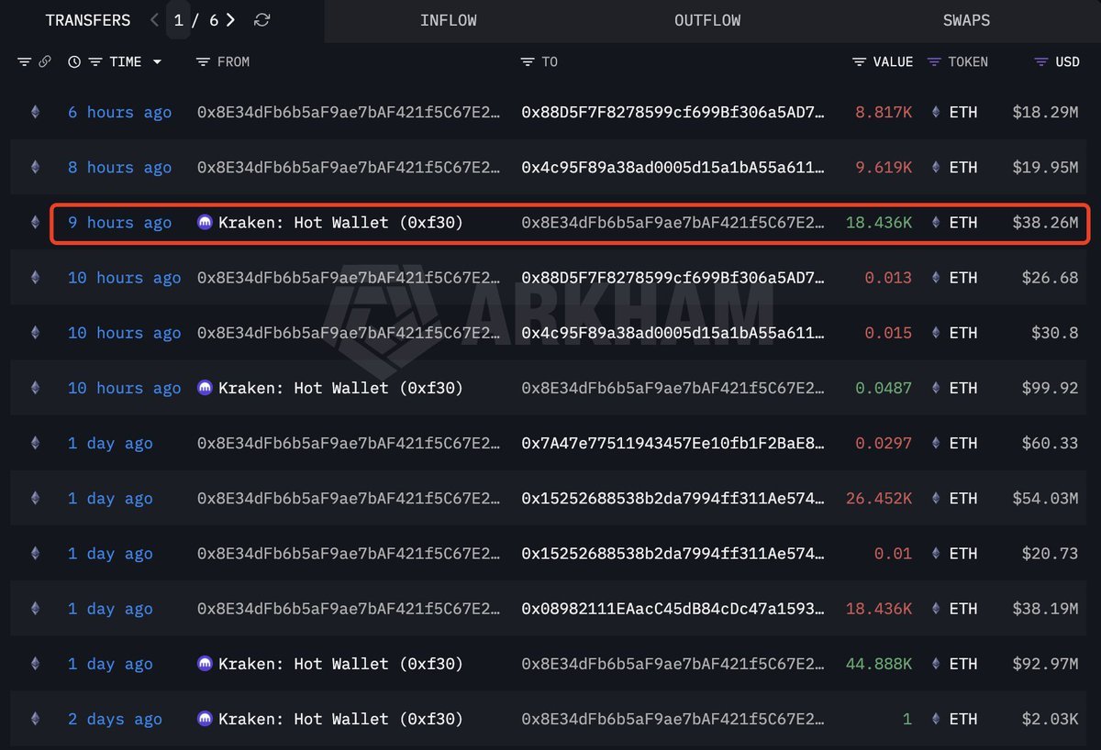
Task: Click the previous page arrow
Action: pos(154,20)
